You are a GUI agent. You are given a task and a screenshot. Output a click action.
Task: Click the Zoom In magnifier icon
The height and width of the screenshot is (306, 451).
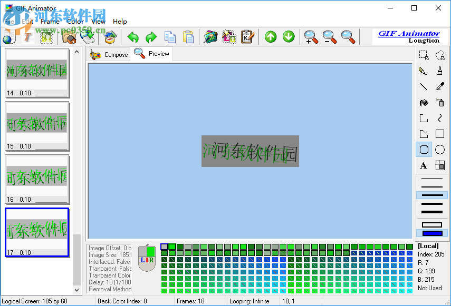tap(311, 37)
